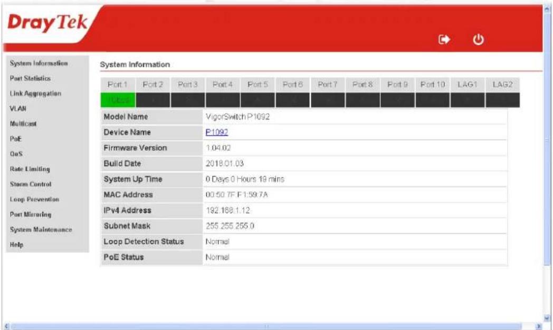Image resolution: width=553 pixels, height=330 pixels.
Task: Click LAG2 header label
Action: coord(502,84)
